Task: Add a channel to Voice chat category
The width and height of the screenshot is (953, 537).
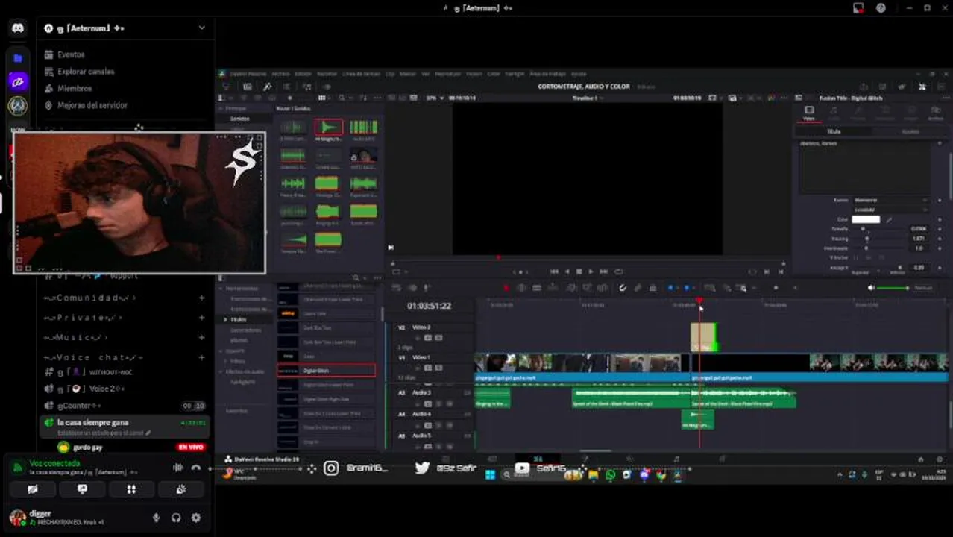Action: click(201, 357)
